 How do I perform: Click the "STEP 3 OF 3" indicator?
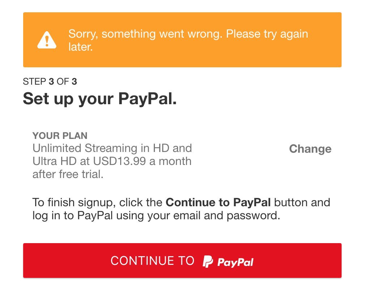click(50, 81)
